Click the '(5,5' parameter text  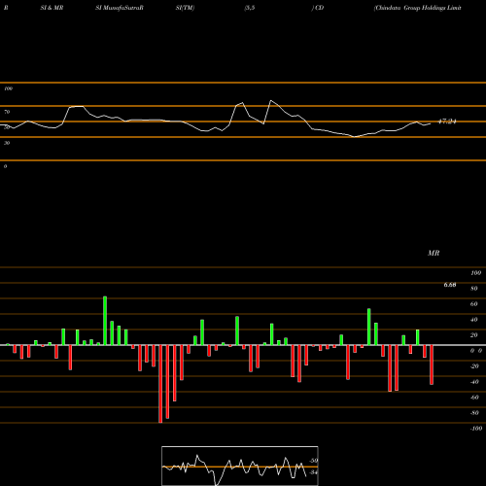(250, 8)
